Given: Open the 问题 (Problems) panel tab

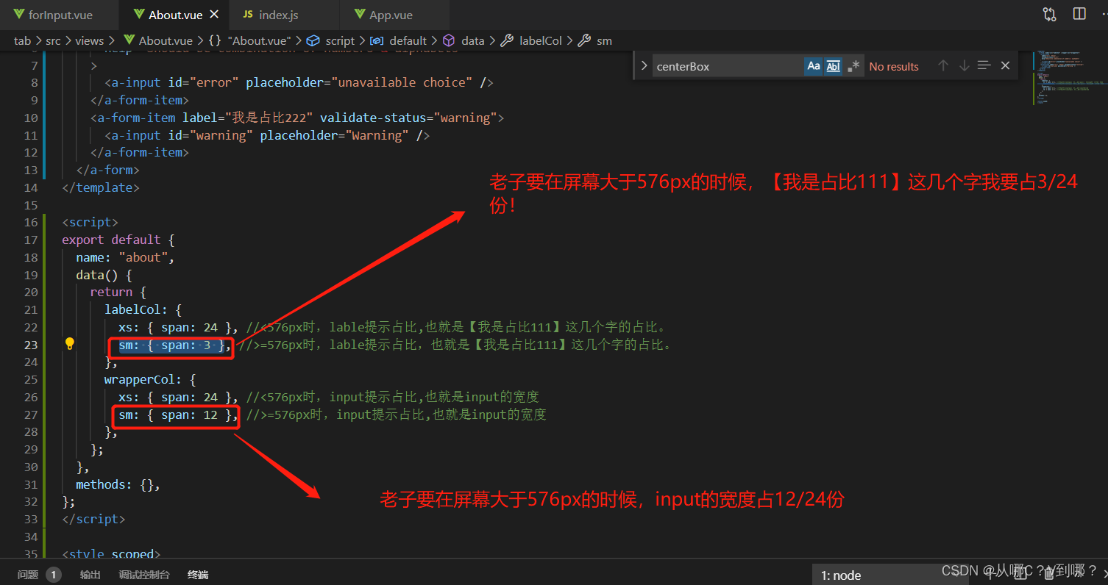Looking at the screenshot, I should pyautogui.click(x=28, y=575).
